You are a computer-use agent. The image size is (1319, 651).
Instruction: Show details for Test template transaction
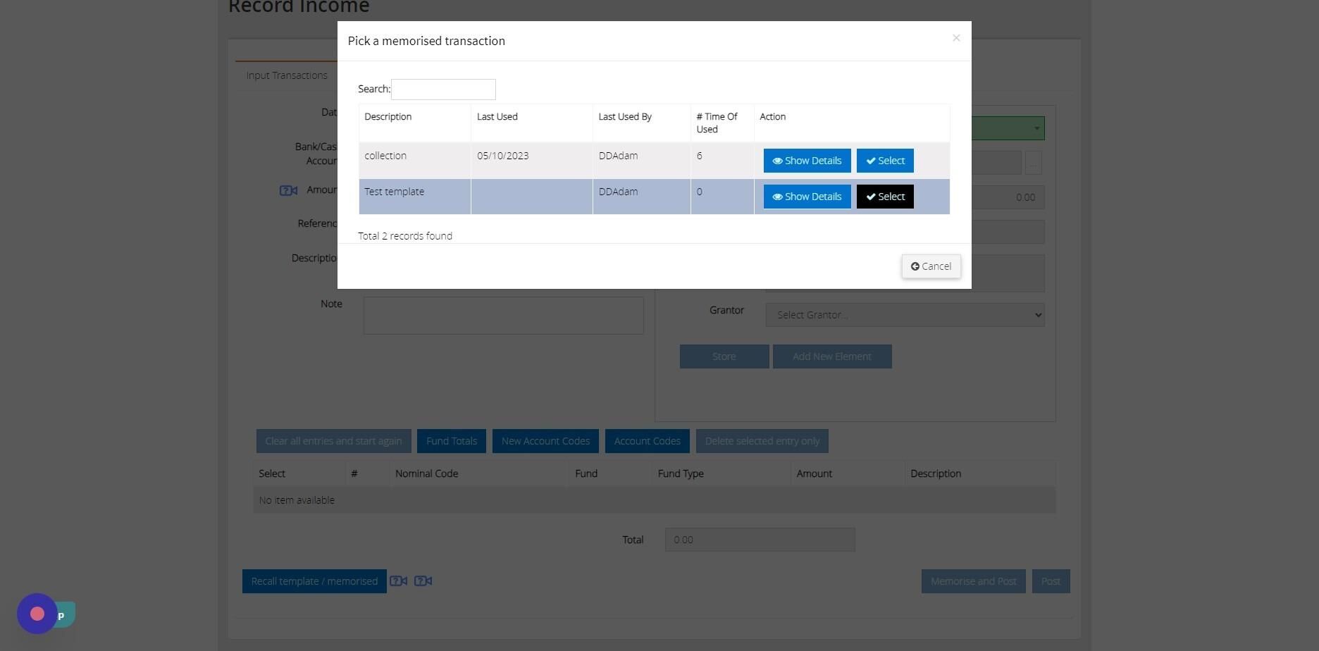point(807,197)
